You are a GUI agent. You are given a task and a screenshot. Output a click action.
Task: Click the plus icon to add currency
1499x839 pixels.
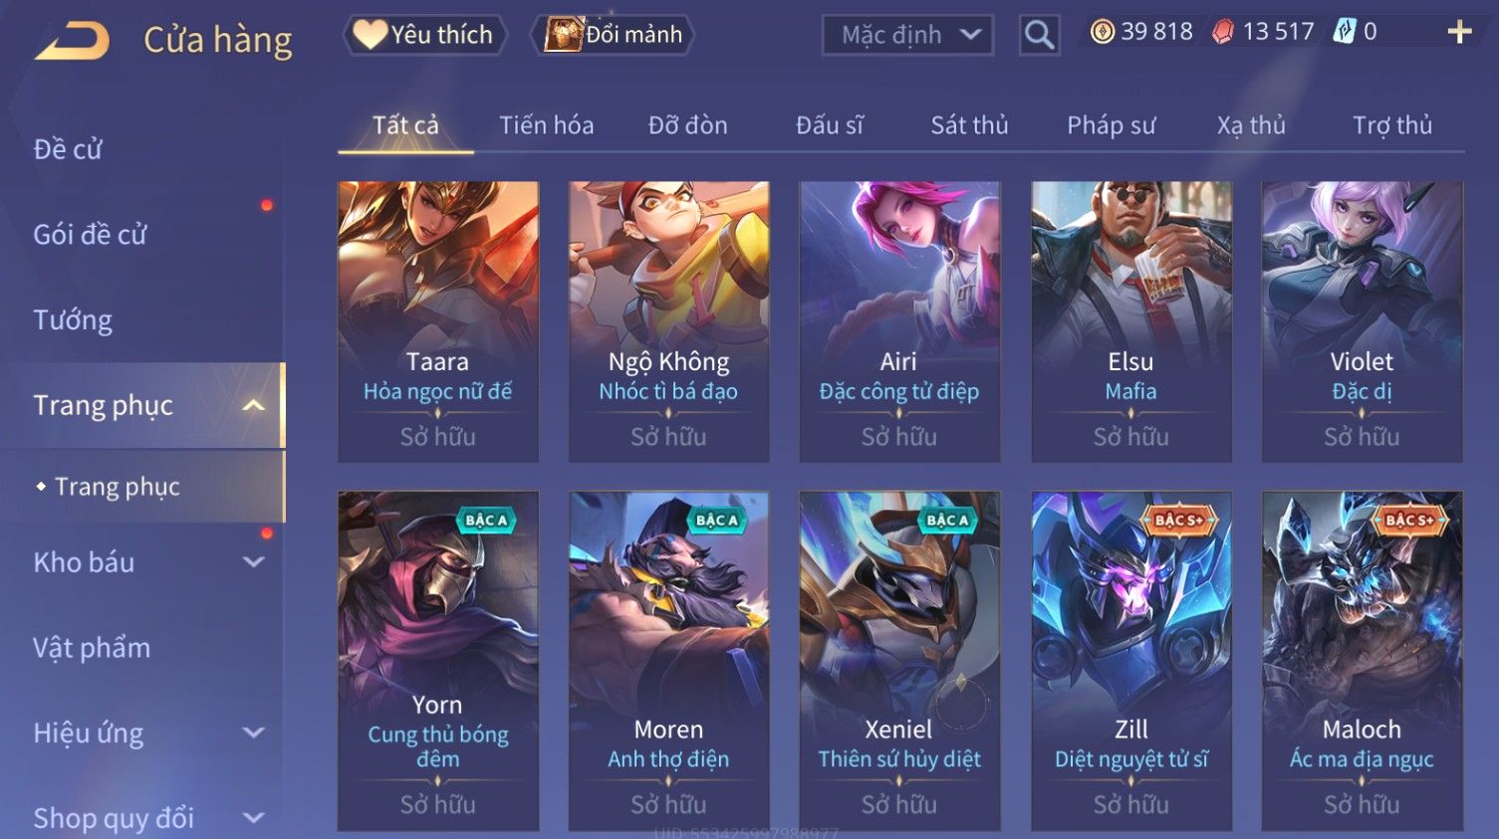pyautogui.click(x=1459, y=33)
